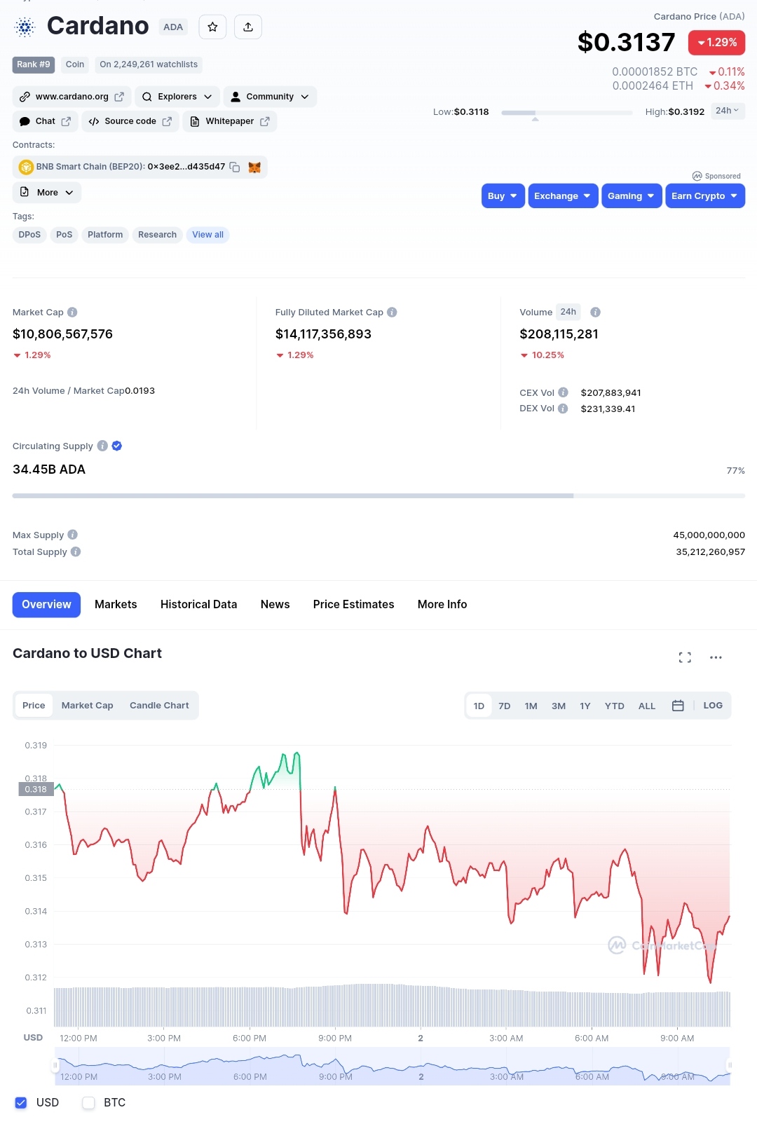Expand the Explorers dropdown
Viewport: 757px width, 1124px height.
pos(177,97)
